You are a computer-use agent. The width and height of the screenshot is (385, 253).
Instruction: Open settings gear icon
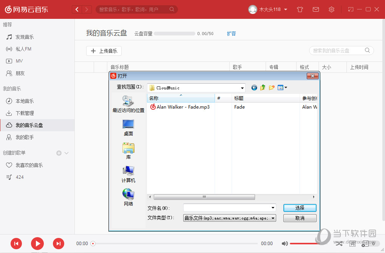[x=331, y=9]
